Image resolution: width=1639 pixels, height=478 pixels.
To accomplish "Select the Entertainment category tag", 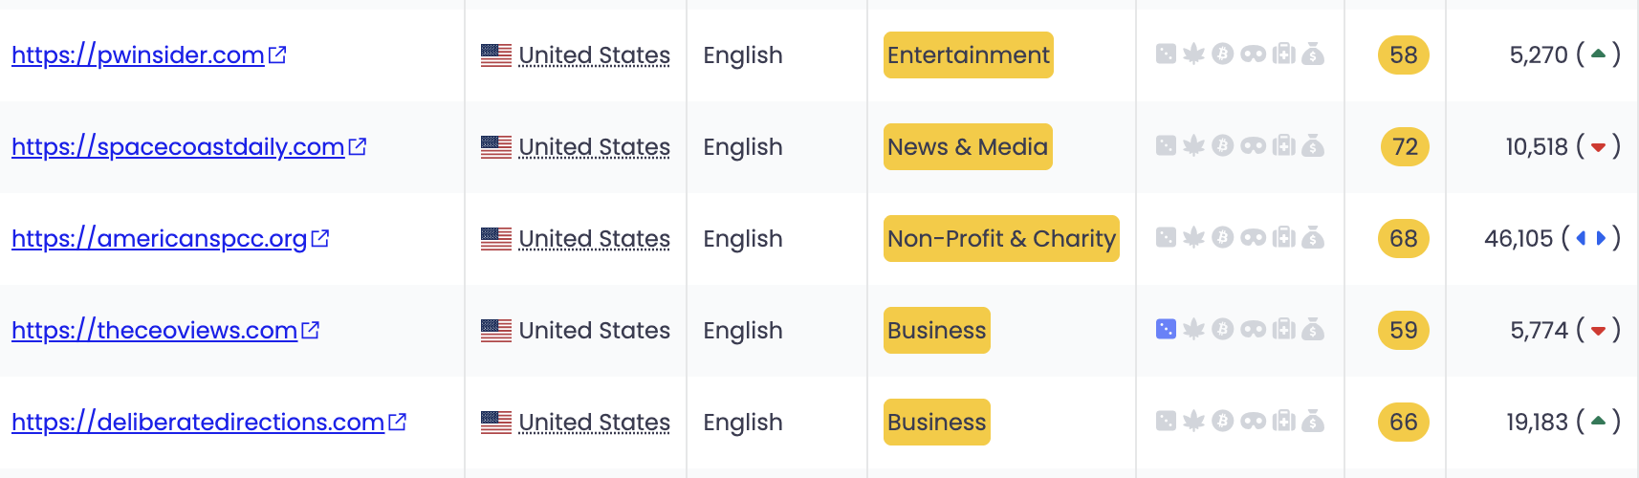I will (x=968, y=55).
